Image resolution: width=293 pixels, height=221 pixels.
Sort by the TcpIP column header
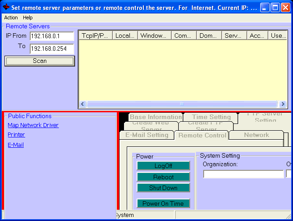(x=95, y=35)
